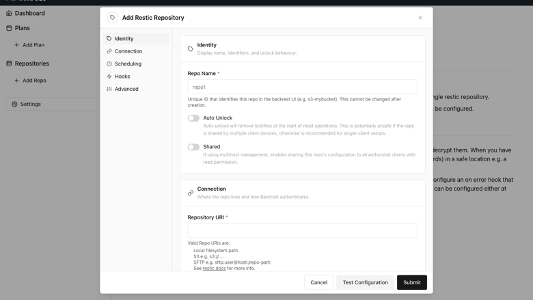Screen dimensions: 533x300
Task: Click the tag icon in dialog title
Action: pos(113,17)
